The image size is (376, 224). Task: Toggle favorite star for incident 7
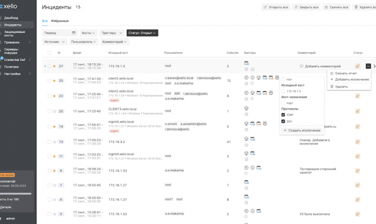point(54,185)
